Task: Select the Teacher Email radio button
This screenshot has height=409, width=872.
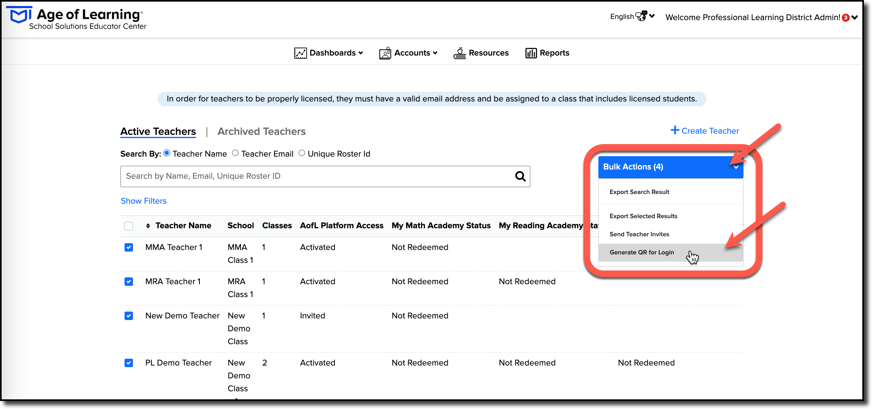Action: (x=235, y=153)
